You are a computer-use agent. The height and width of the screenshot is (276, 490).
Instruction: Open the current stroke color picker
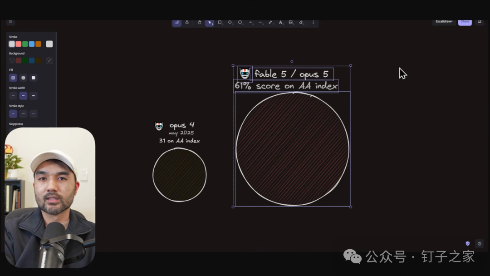click(49, 44)
